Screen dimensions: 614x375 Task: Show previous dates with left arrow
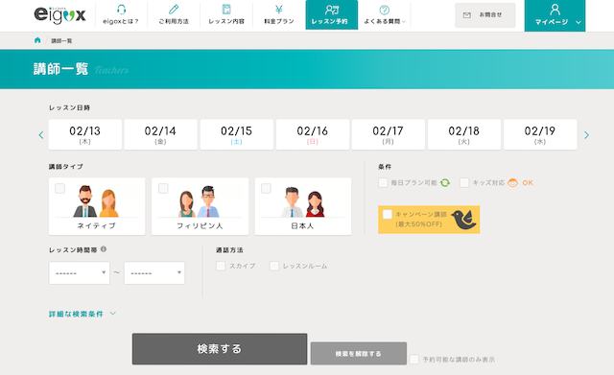(x=41, y=135)
